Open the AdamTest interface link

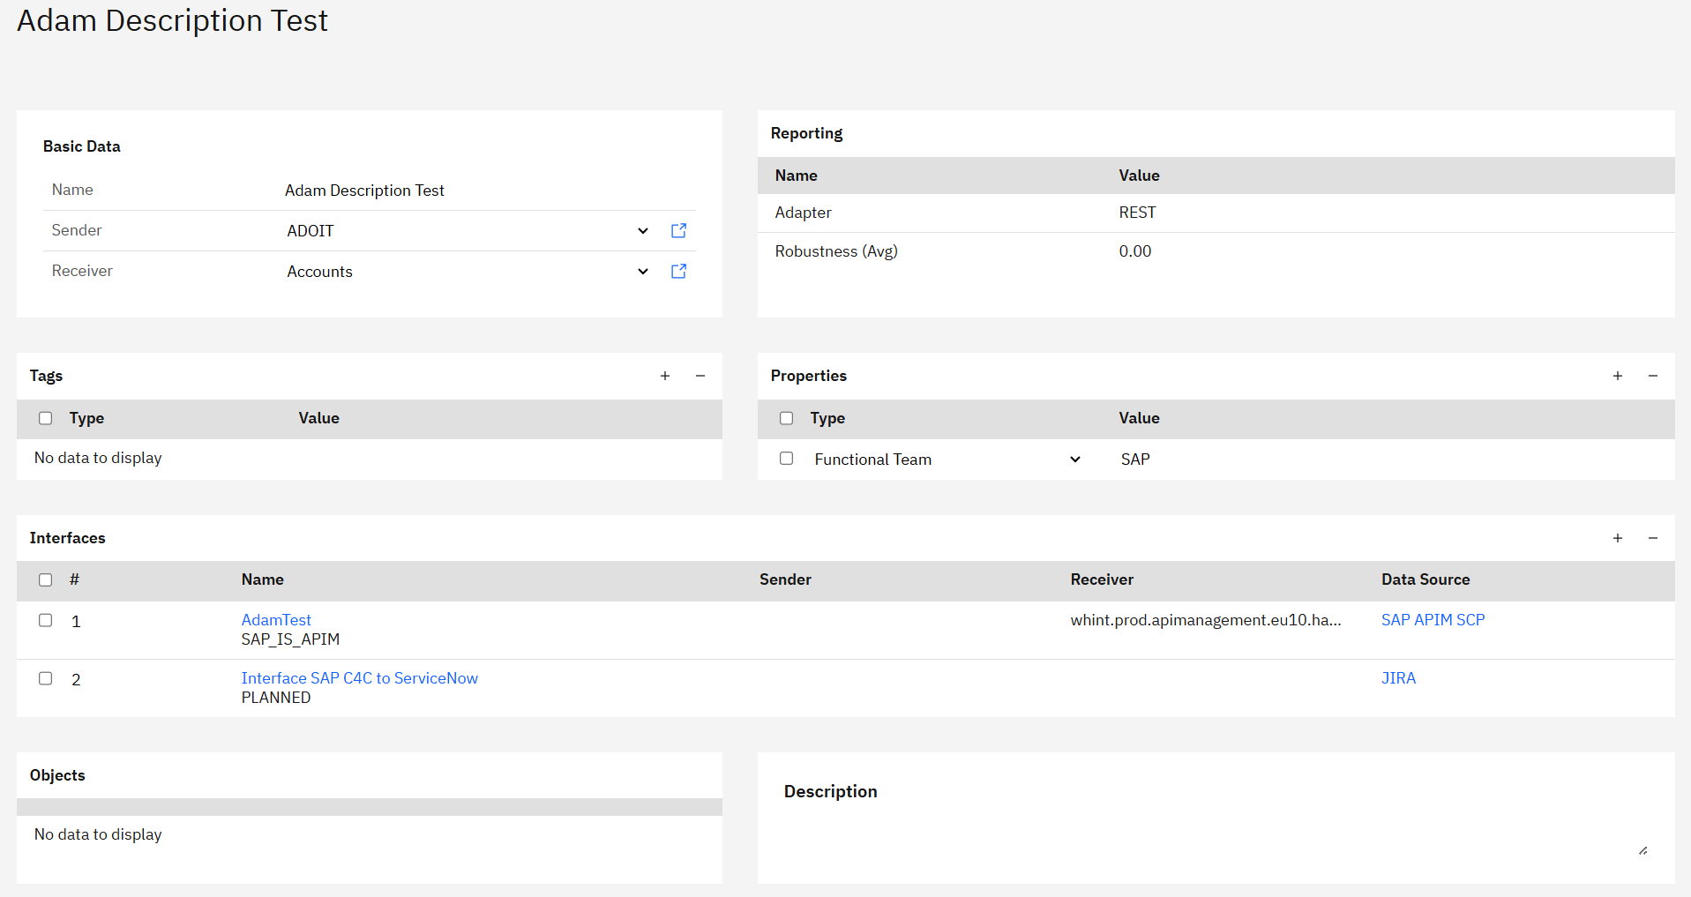coord(276,620)
